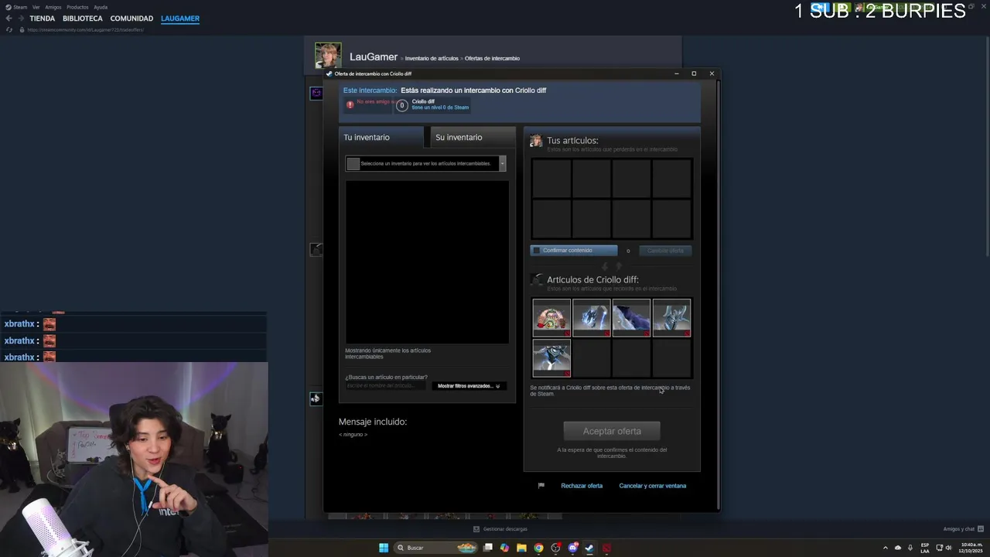Click the padlock icon beside the URL

tap(20, 29)
